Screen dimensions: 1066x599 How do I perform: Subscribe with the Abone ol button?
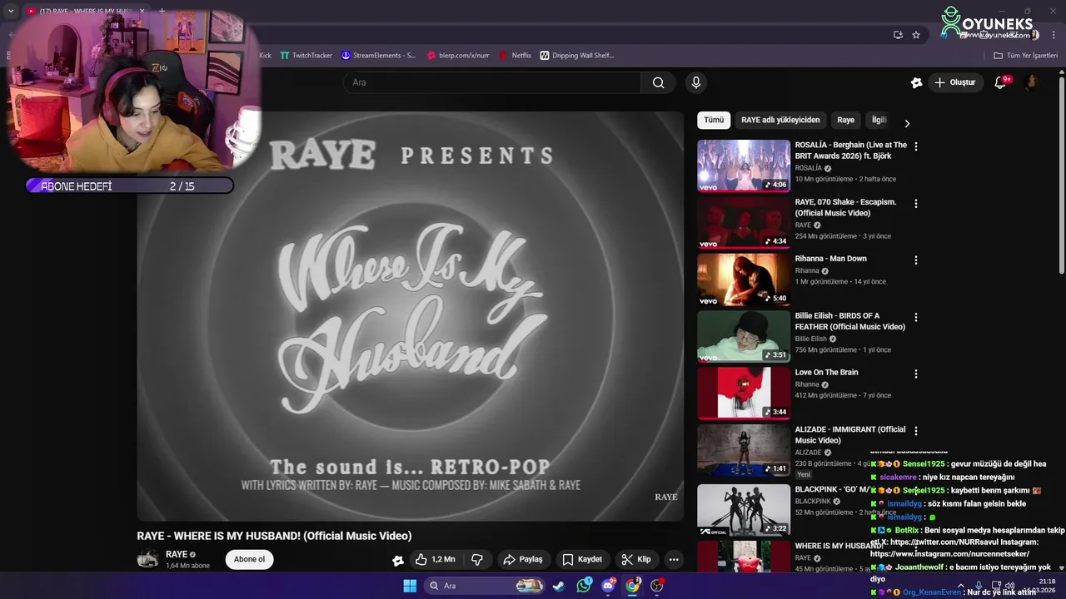249,559
